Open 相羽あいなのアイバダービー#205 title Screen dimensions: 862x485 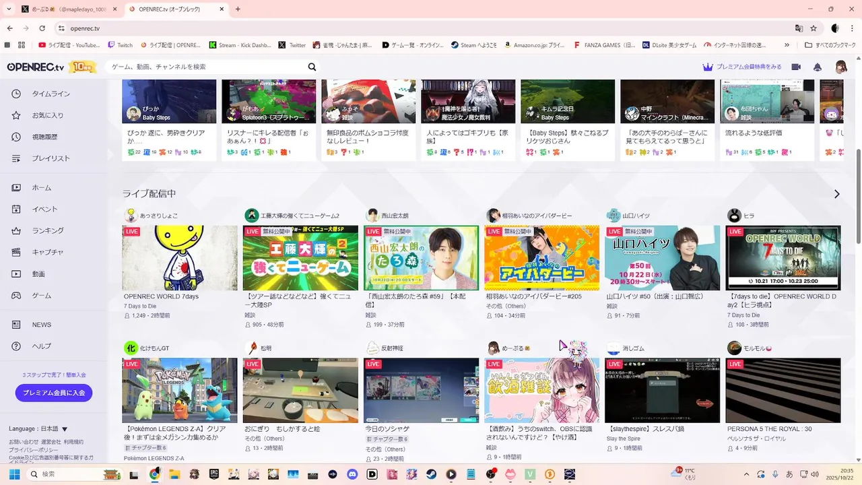point(533,296)
